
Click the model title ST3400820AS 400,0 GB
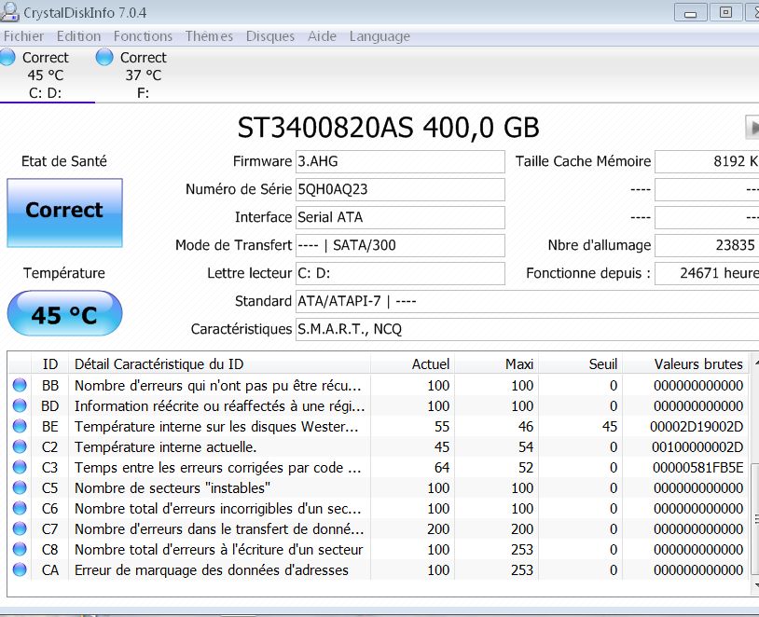click(x=388, y=128)
